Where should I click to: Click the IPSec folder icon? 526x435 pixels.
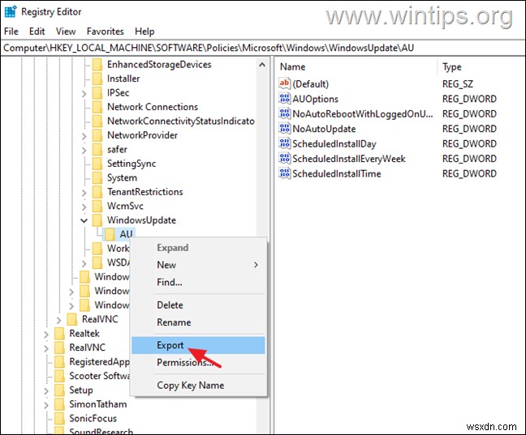pos(97,92)
